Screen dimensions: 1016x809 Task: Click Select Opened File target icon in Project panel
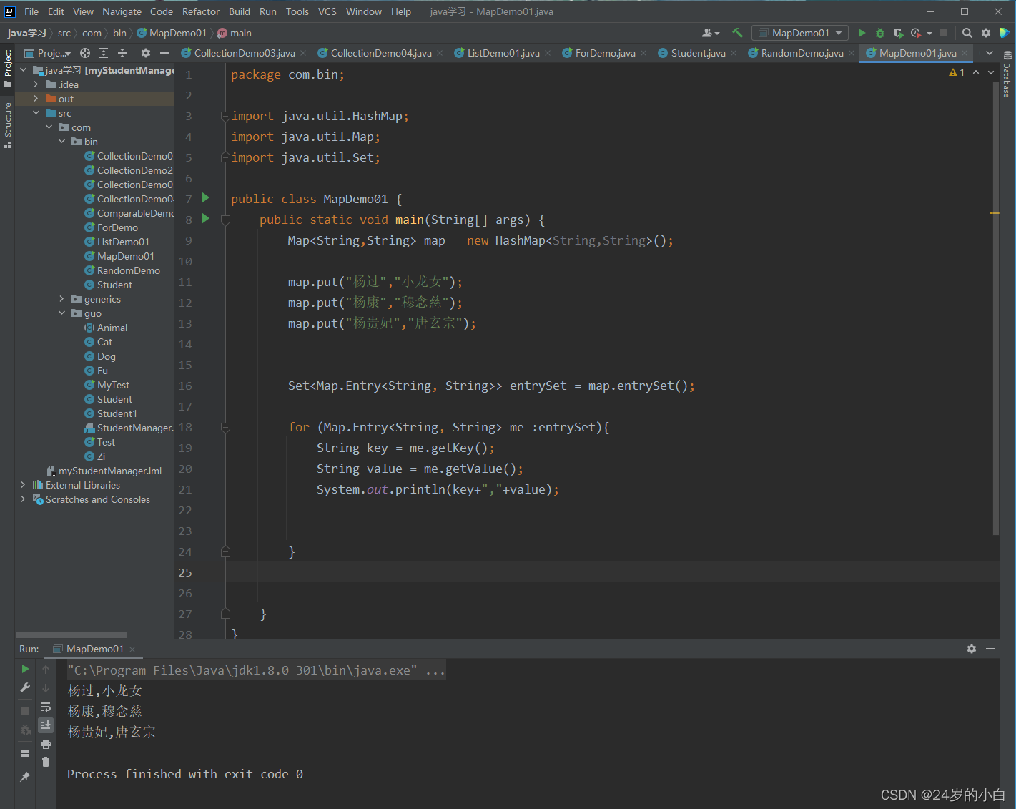[85, 53]
